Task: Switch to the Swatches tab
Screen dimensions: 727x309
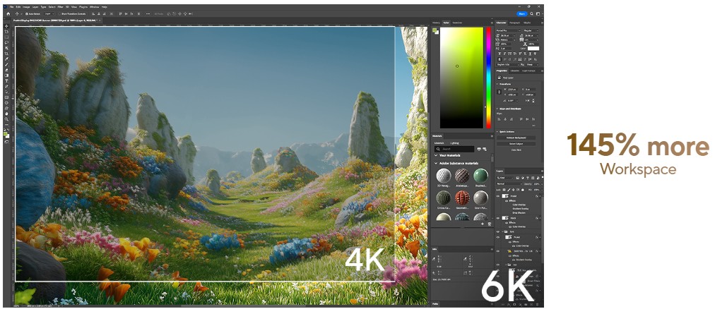Action: [456, 23]
